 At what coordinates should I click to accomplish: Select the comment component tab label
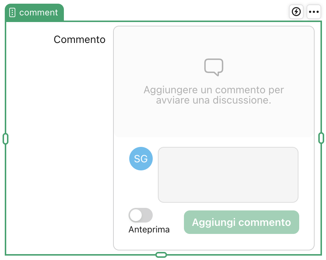tap(39, 12)
